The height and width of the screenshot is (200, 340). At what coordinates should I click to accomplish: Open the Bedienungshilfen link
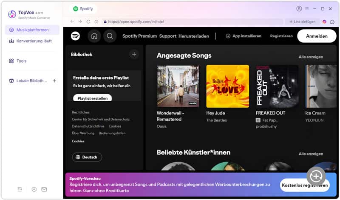pos(112,133)
